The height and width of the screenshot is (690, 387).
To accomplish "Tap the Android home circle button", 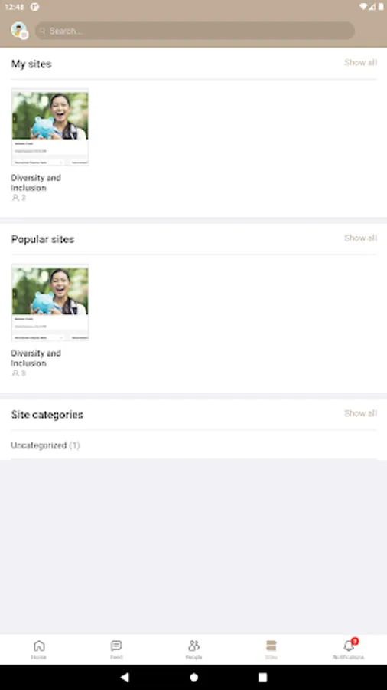I will point(193,677).
